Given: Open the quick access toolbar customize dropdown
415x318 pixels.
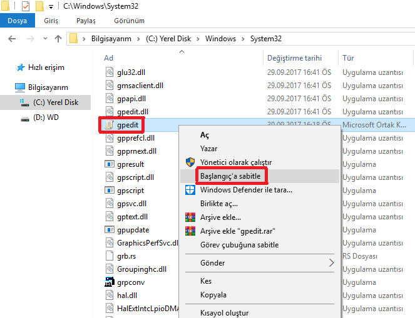Looking at the screenshot, I should (51, 7).
